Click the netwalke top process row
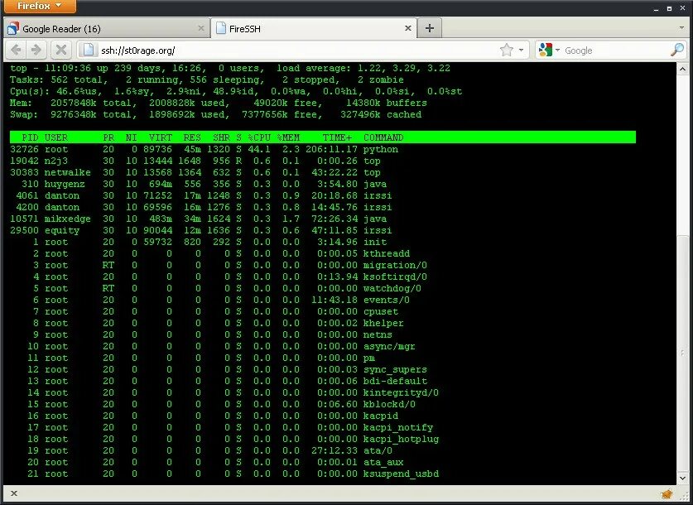Image resolution: width=693 pixels, height=505 pixels. click(x=195, y=172)
